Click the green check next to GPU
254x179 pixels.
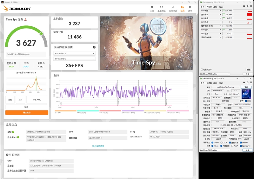pyautogui.click(x=13, y=132)
